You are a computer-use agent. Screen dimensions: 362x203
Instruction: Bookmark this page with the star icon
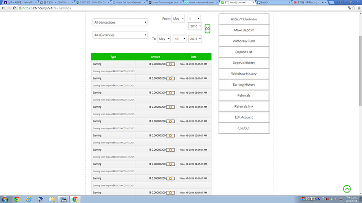point(354,8)
